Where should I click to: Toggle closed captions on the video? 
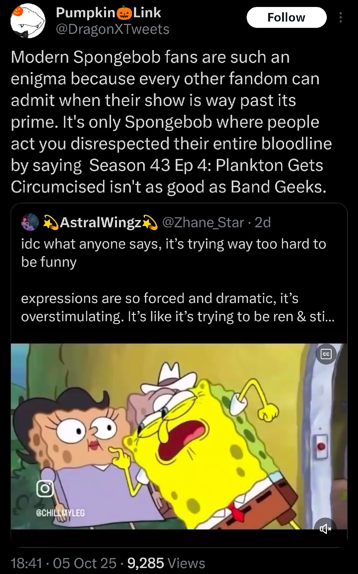pos(326,354)
